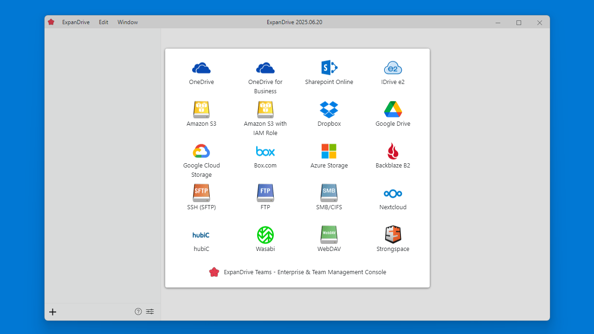
Task: Select the Backblaze B2 flame icon
Action: (x=393, y=151)
